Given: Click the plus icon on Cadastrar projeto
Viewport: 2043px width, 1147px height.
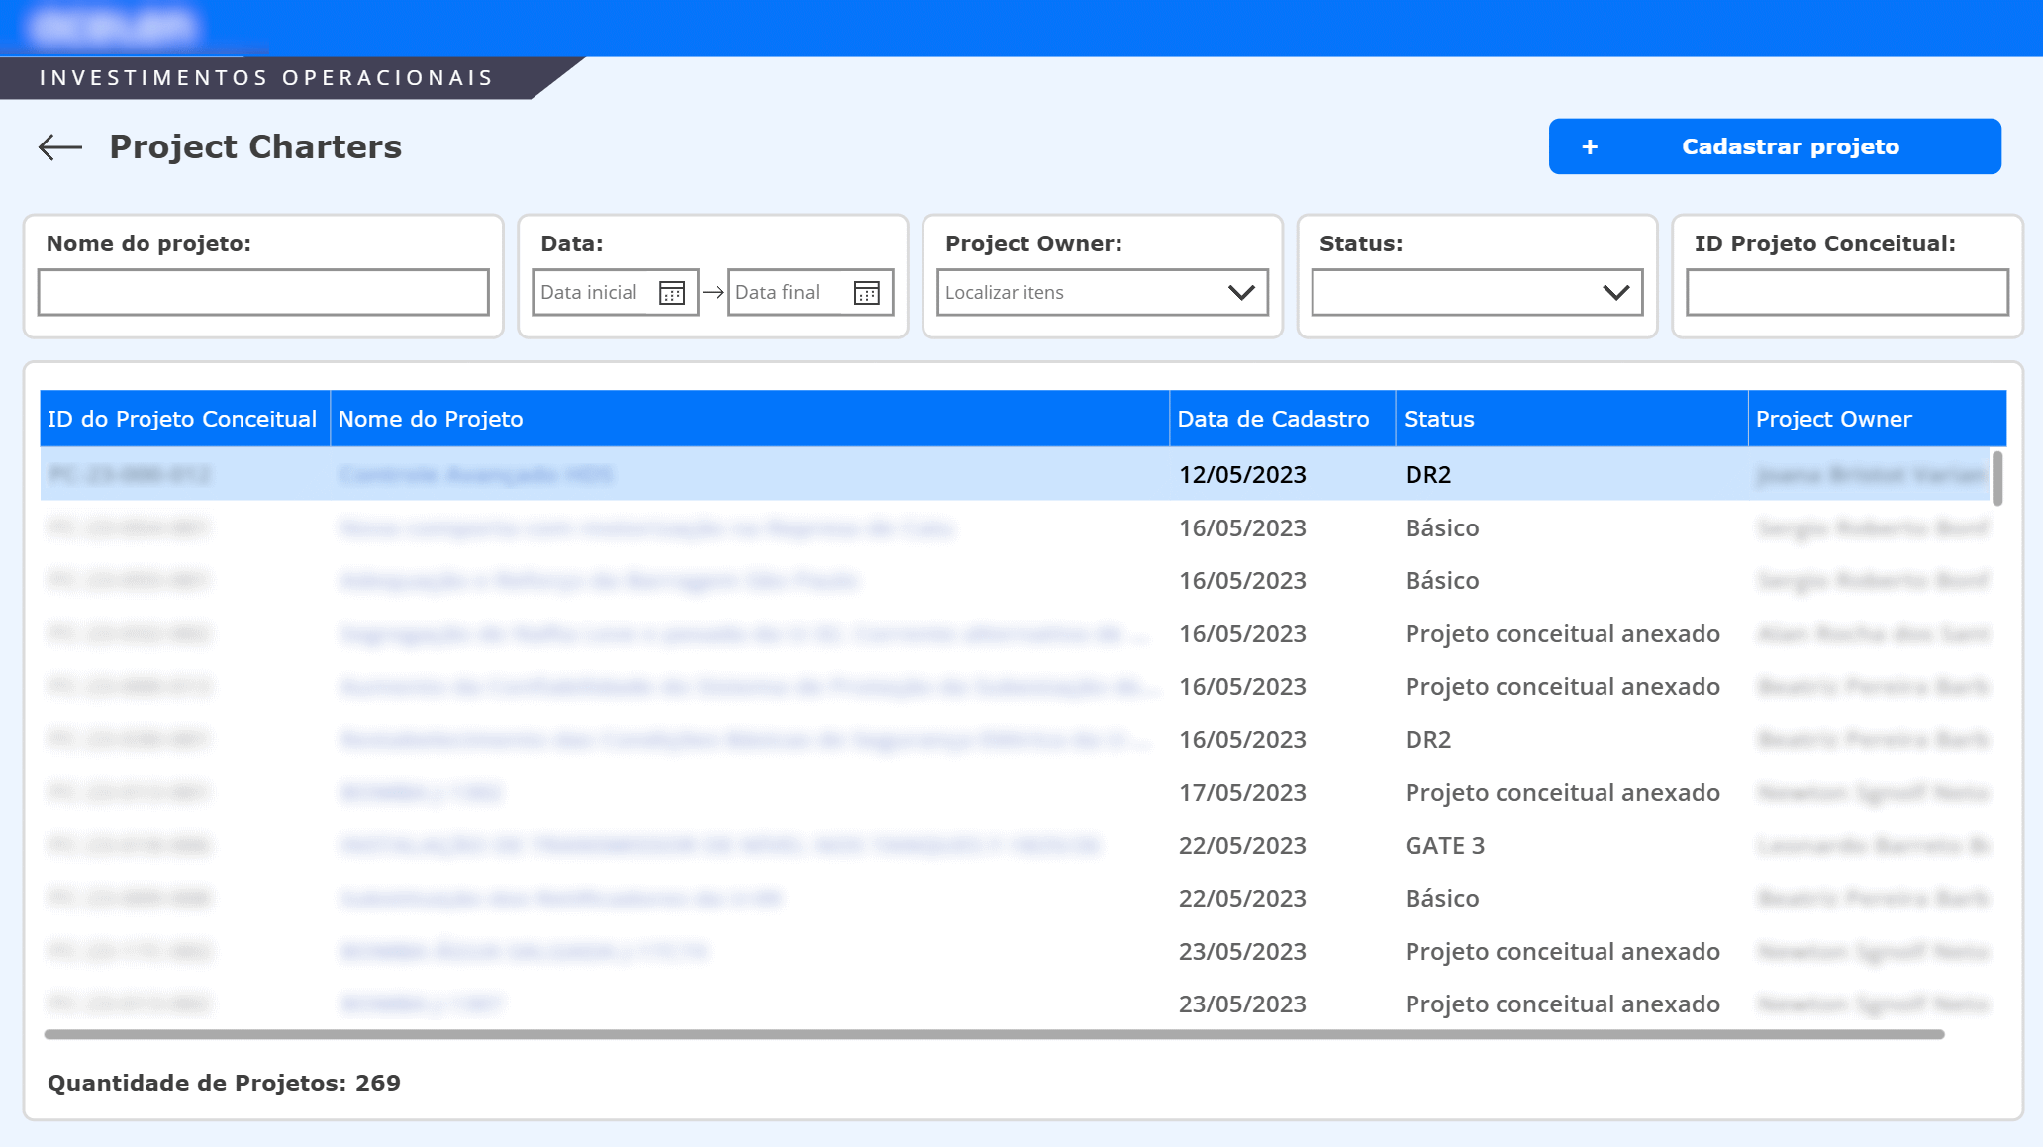Looking at the screenshot, I should pos(1591,145).
